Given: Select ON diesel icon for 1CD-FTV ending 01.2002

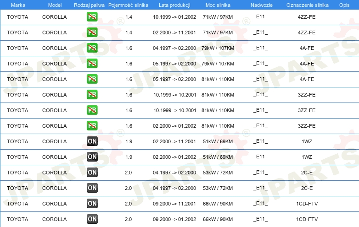Looking at the screenshot, I should pyautogui.click(x=92, y=219).
